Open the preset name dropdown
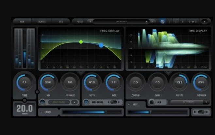The width and height of the screenshot is (215, 135). point(121,22)
